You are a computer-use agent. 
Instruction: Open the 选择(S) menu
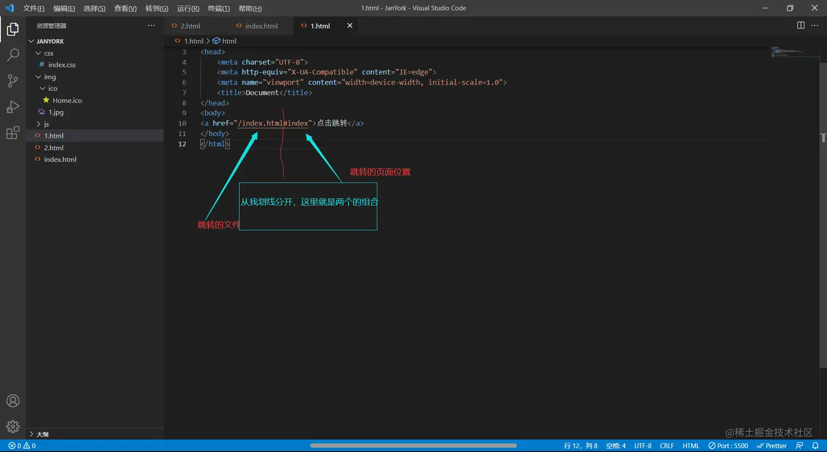coord(94,8)
